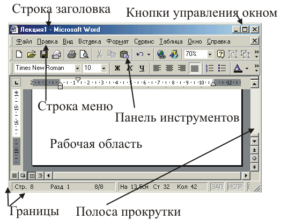The image size is (281, 220).
Task: Center the text alignment
Action: tap(169, 68)
